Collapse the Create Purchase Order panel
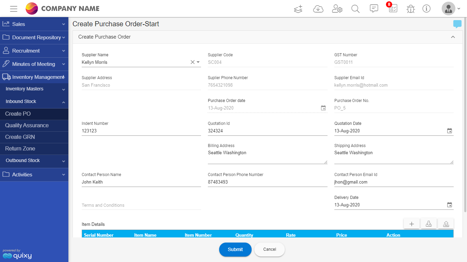Image resolution: width=467 pixels, height=262 pixels. (x=453, y=37)
